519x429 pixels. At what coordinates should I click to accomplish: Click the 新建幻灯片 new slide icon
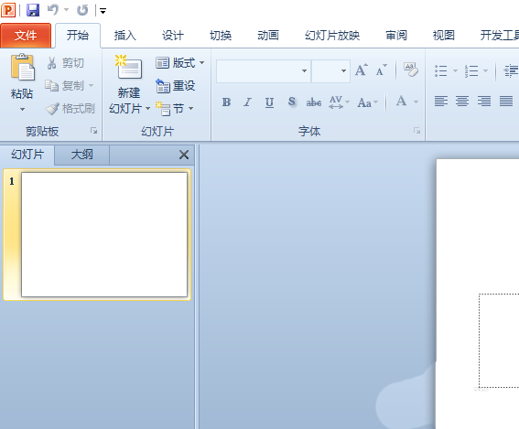point(129,68)
